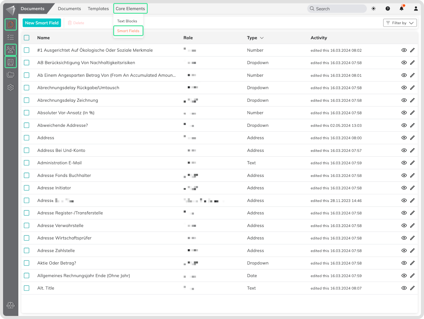Switch to the Templates tab
424x319 pixels.
[98, 9]
